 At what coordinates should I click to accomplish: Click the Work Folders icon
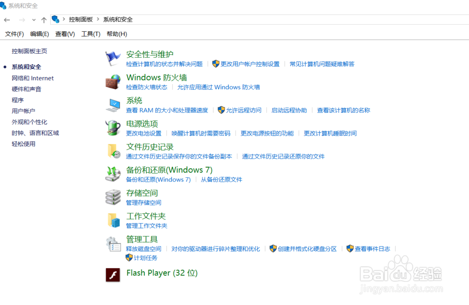[113, 220]
